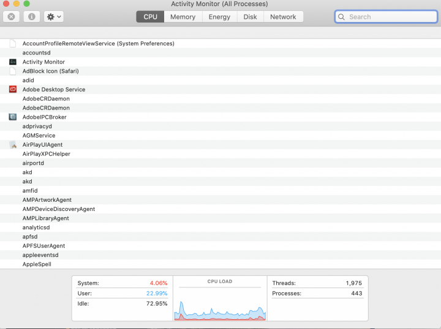
Task: Select the AirPlayXPCHelper process
Action: pyautogui.click(x=47, y=154)
